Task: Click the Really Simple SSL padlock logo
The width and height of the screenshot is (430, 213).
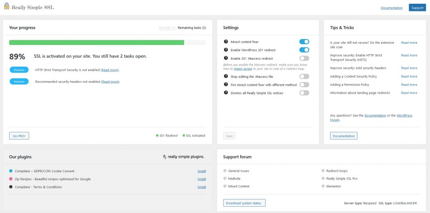Action: [7, 7]
